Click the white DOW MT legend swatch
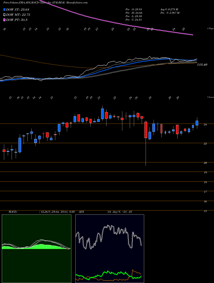This screenshot has width=214, height=283. click(4, 15)
